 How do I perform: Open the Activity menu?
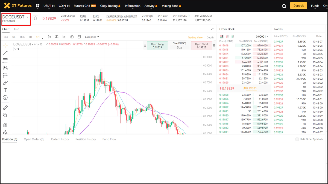coord(151,6)
